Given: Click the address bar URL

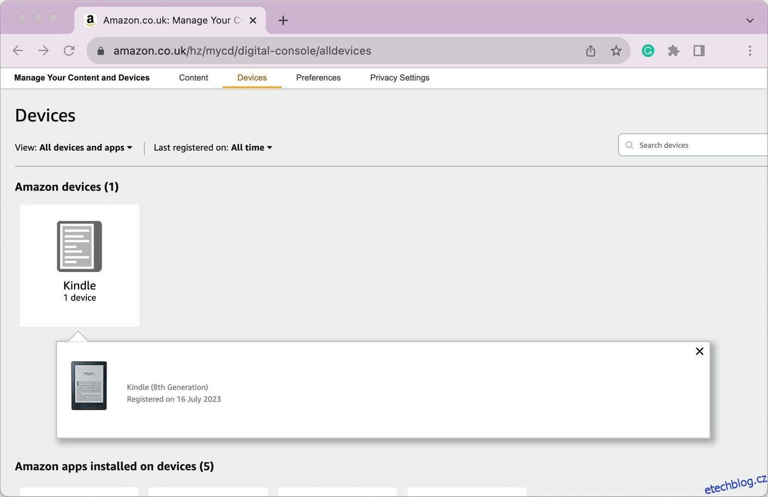Looking at the screenshot, I should pos(242,51).
